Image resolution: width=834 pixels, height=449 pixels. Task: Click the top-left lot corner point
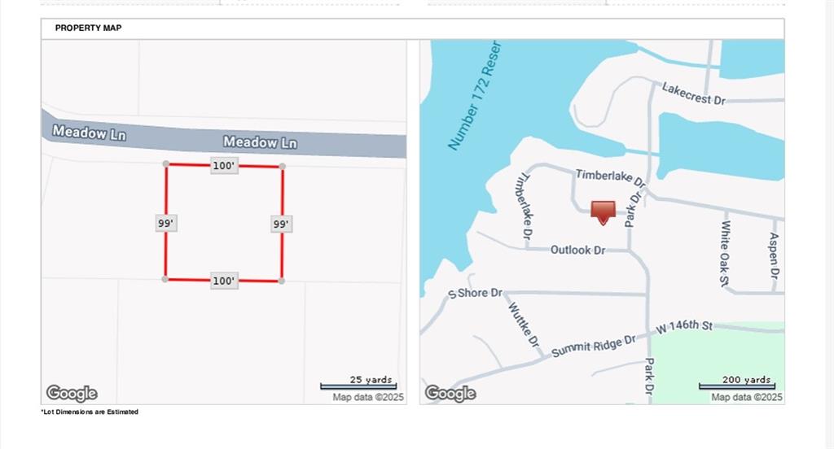coord(166,164)
